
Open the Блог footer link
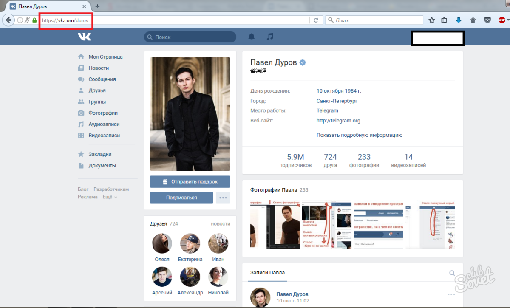click(x=83, y=189)
